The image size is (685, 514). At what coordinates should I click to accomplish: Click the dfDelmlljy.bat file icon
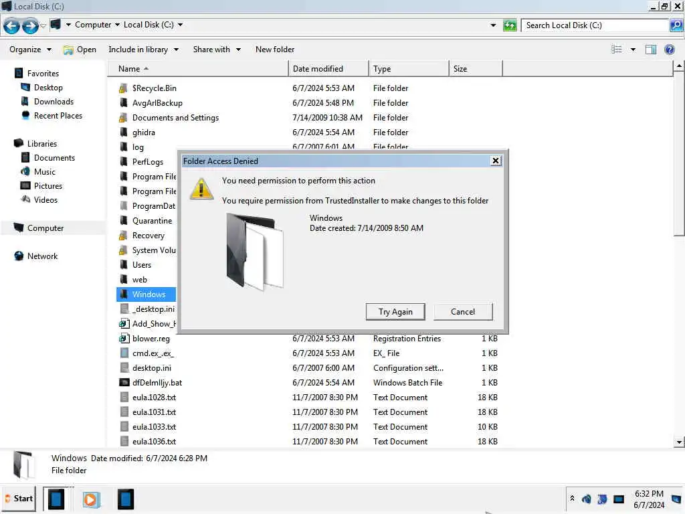(124, 382)
